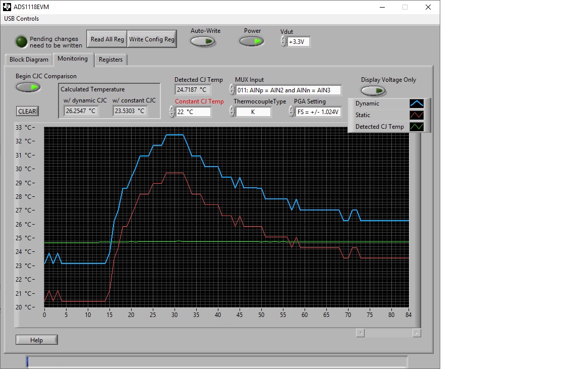Open the MUX Input AIN2/AIN3 dropdown

pyautogui.click(x=288, y=90)
